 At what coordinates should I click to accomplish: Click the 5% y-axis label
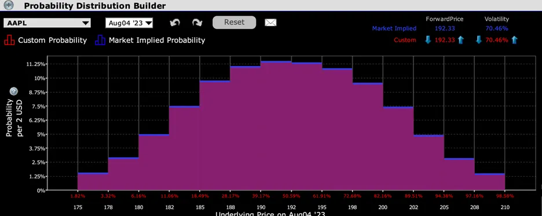[x=41, y=134]
